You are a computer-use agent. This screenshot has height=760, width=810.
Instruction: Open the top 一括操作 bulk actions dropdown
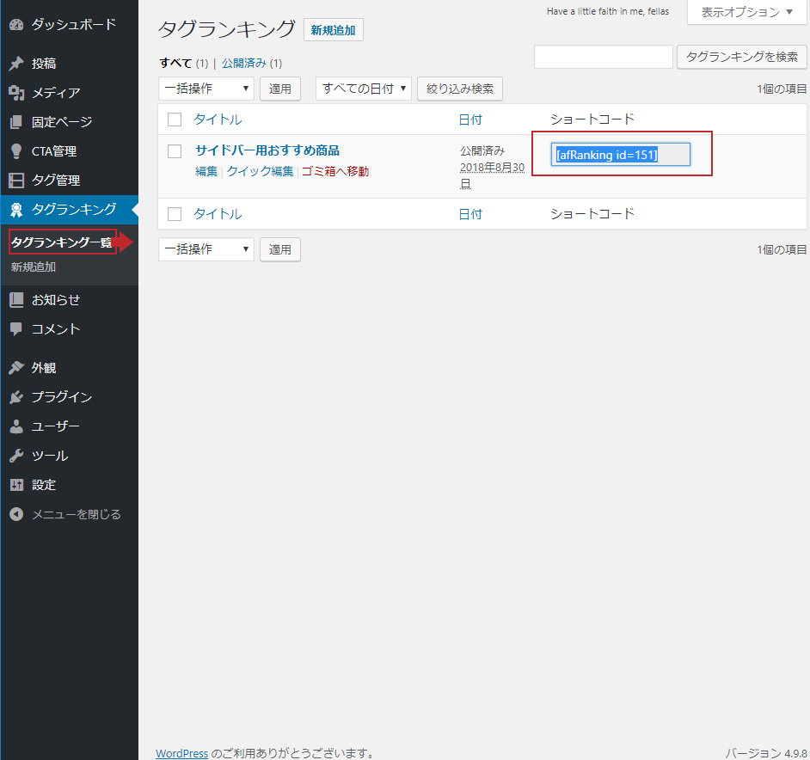tap(206, 89)
